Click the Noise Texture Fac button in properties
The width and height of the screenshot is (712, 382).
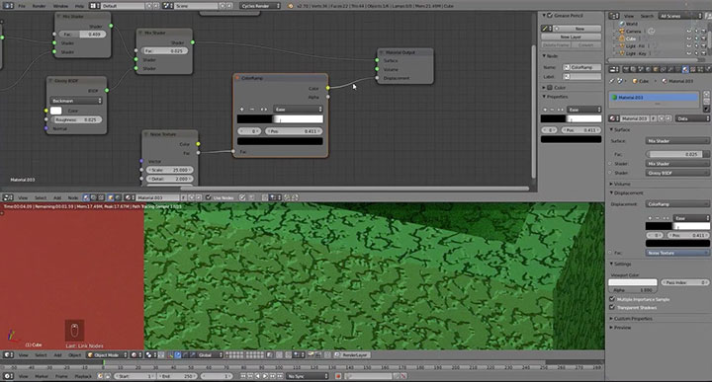[677, 253]
